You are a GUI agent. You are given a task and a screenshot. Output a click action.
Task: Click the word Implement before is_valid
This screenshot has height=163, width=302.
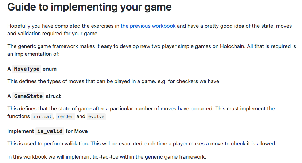tap(21, 131)
